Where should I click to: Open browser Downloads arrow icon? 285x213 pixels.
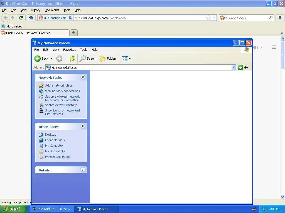[x=280, y=18]
